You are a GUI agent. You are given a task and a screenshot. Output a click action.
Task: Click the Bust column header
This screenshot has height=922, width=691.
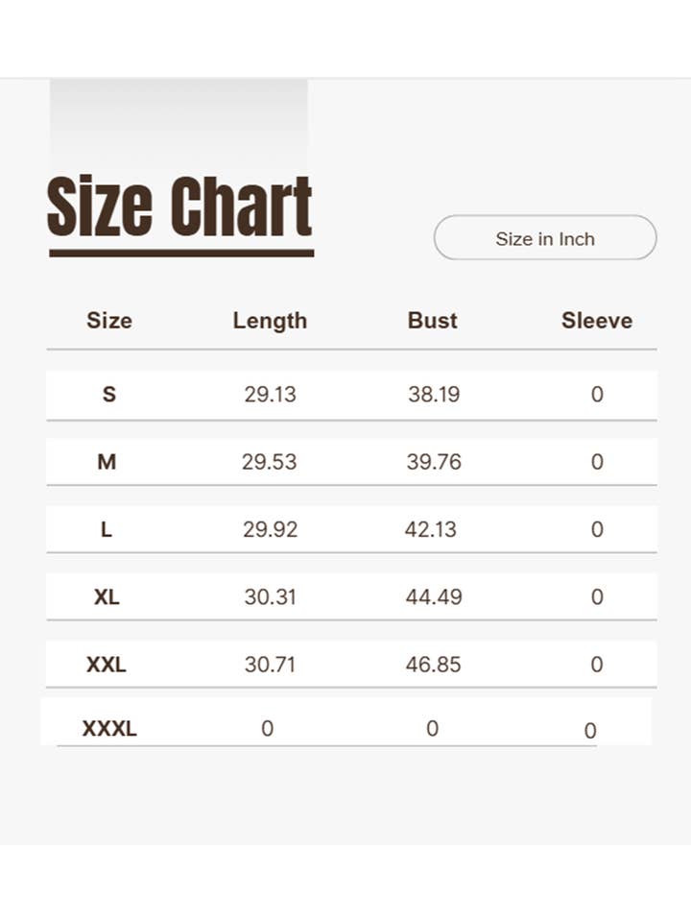pos(433,321)
